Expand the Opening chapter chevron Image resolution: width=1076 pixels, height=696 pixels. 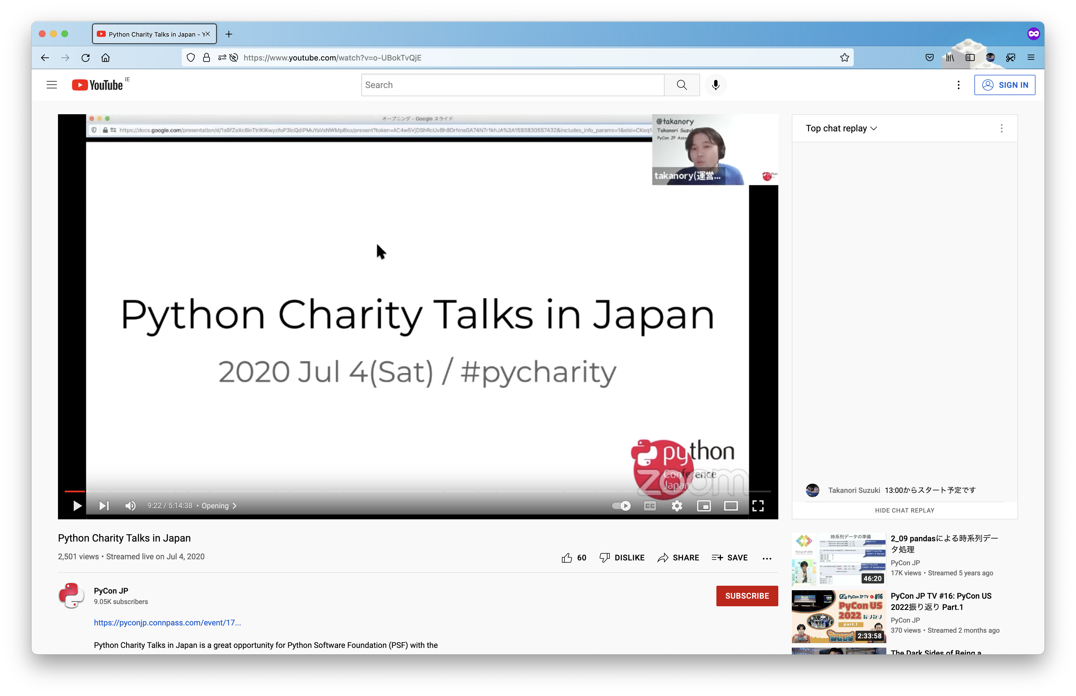235,506
